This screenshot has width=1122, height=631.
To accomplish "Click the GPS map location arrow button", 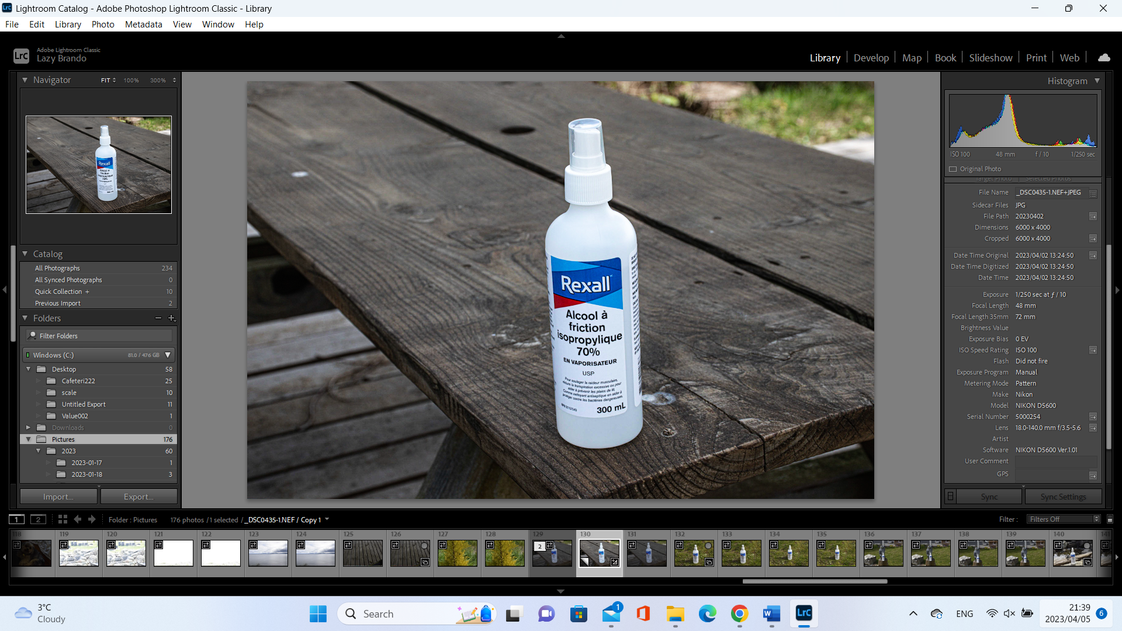I will 1093,475.
